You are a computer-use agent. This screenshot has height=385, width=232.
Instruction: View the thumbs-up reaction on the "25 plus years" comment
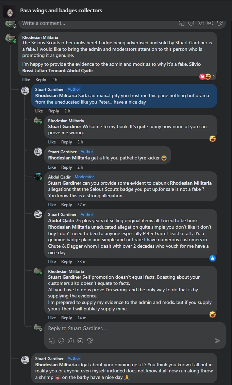tap(213, 258)
